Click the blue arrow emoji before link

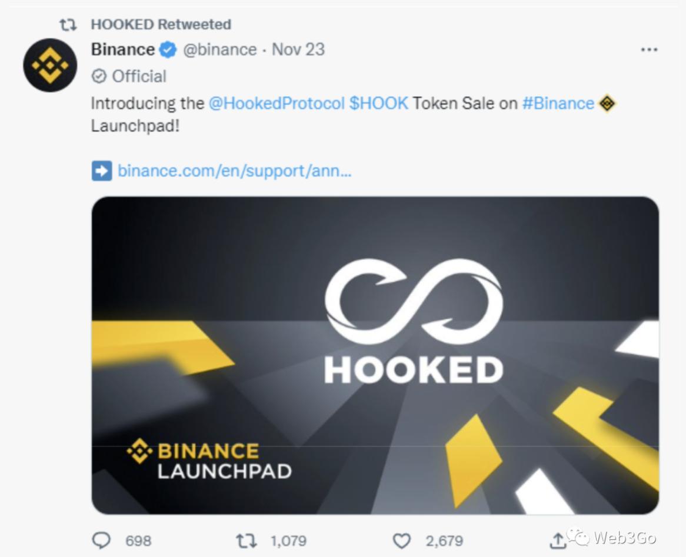101,171
